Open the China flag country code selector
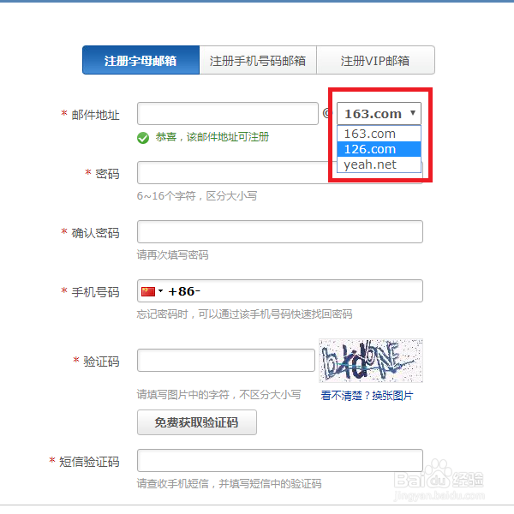This screenshot has height=514, width=514. coord(152,291)
